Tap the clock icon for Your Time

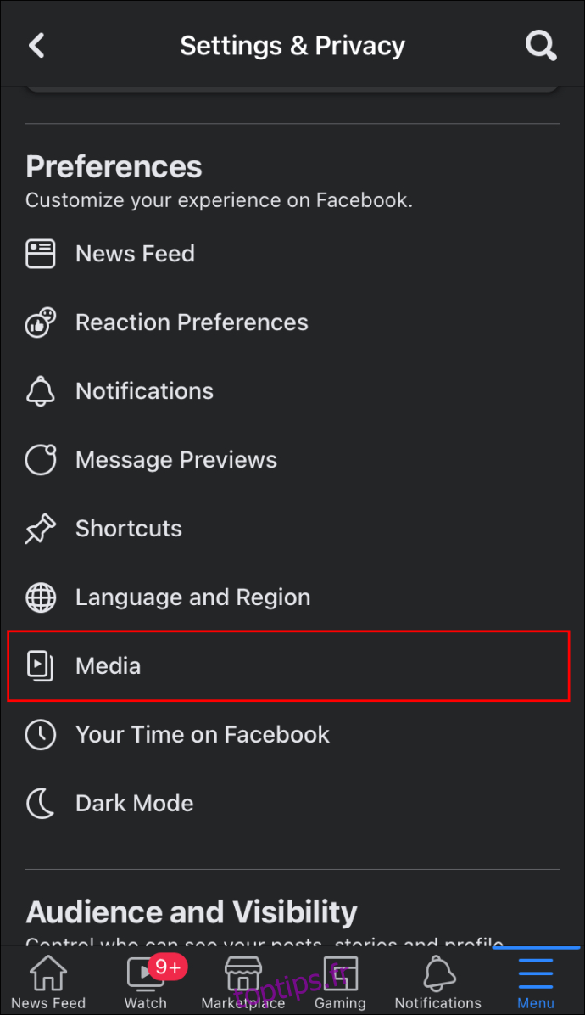click(40, 735)
